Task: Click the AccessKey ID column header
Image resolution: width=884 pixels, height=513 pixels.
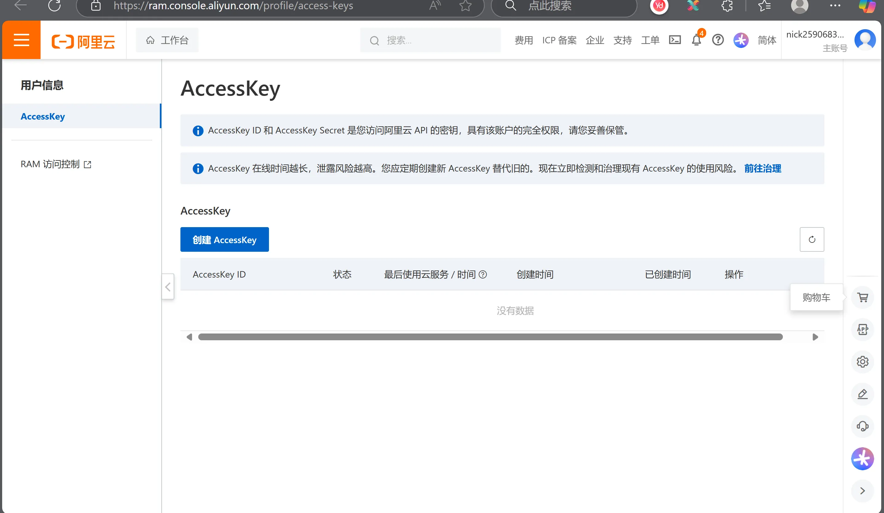Action: 219,274
